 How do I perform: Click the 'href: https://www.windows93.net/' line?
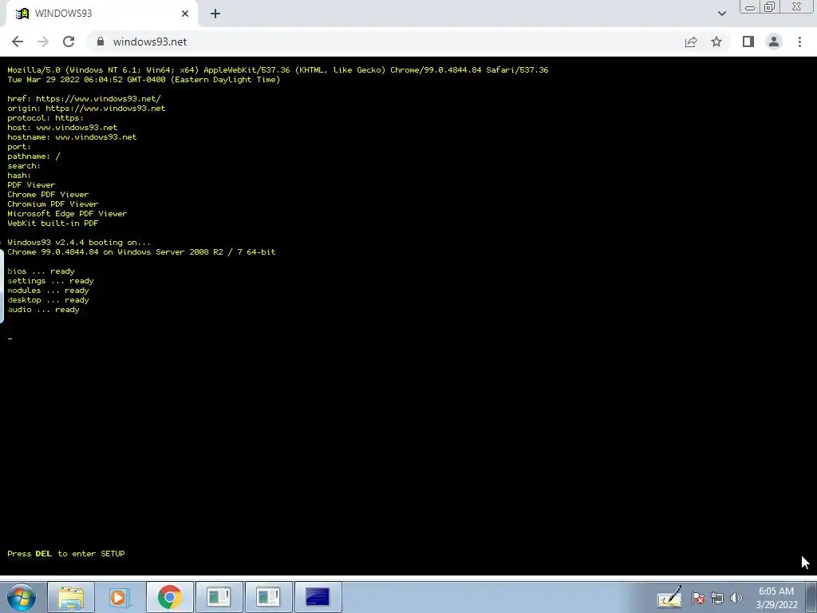click(x=84, y=98)
